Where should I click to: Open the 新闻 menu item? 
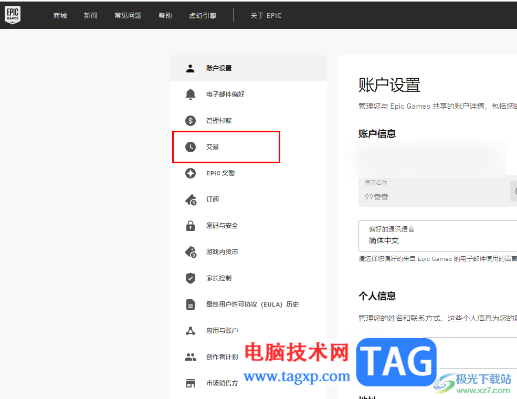pos(90,16)
